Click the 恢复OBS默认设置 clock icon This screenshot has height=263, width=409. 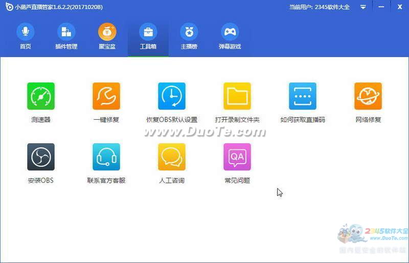click(x=171, y=96)
